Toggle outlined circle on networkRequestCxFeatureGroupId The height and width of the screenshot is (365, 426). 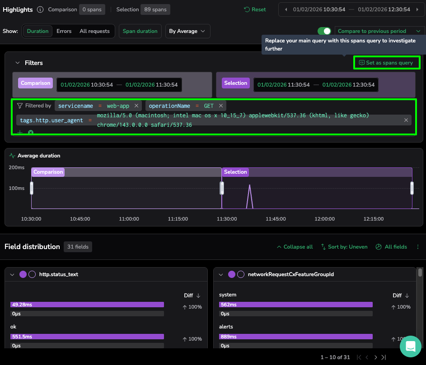point(241,274)
